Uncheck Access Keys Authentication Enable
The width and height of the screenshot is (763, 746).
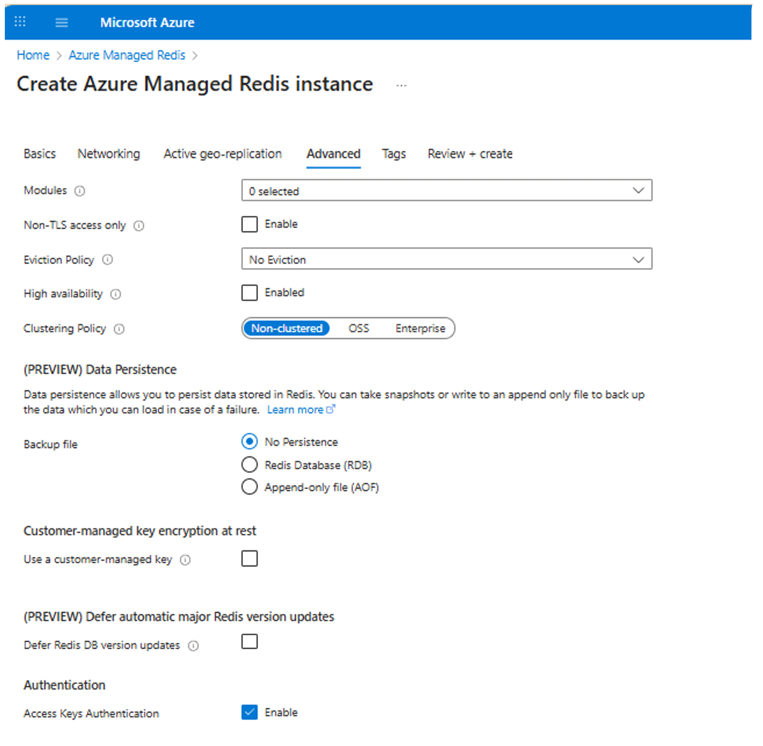coord(249,712)
